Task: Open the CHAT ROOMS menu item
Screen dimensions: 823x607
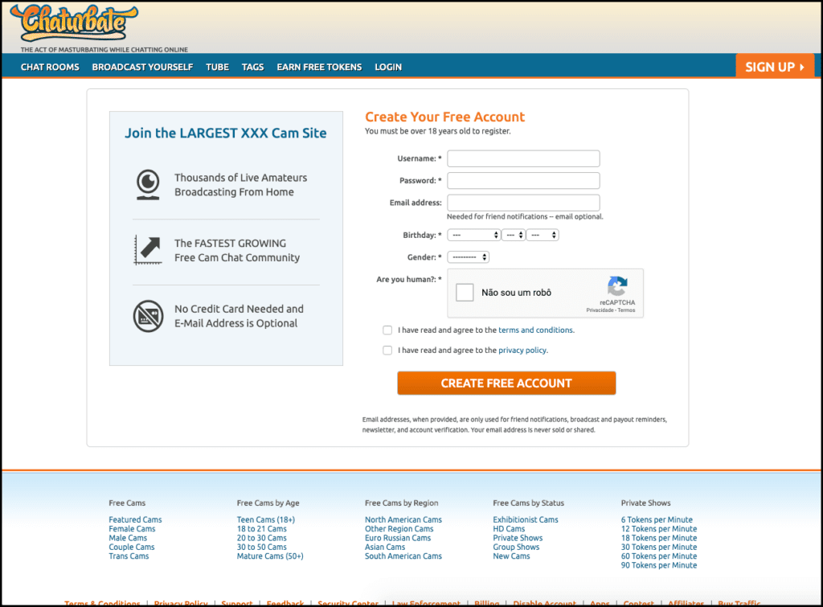Action: [50, 68]
